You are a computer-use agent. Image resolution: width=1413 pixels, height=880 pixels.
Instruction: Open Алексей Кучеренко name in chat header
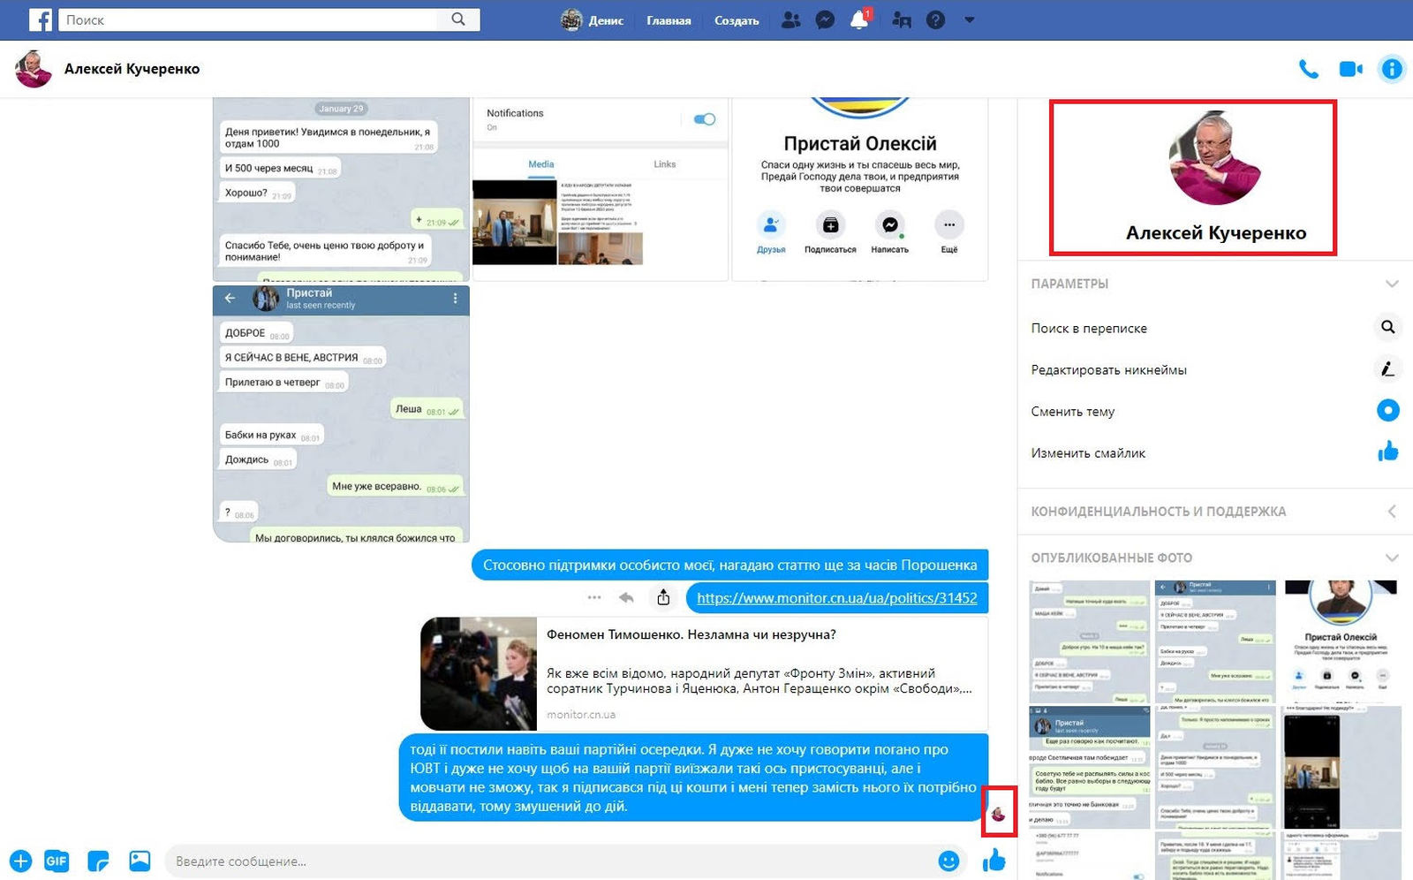[132, 69]
